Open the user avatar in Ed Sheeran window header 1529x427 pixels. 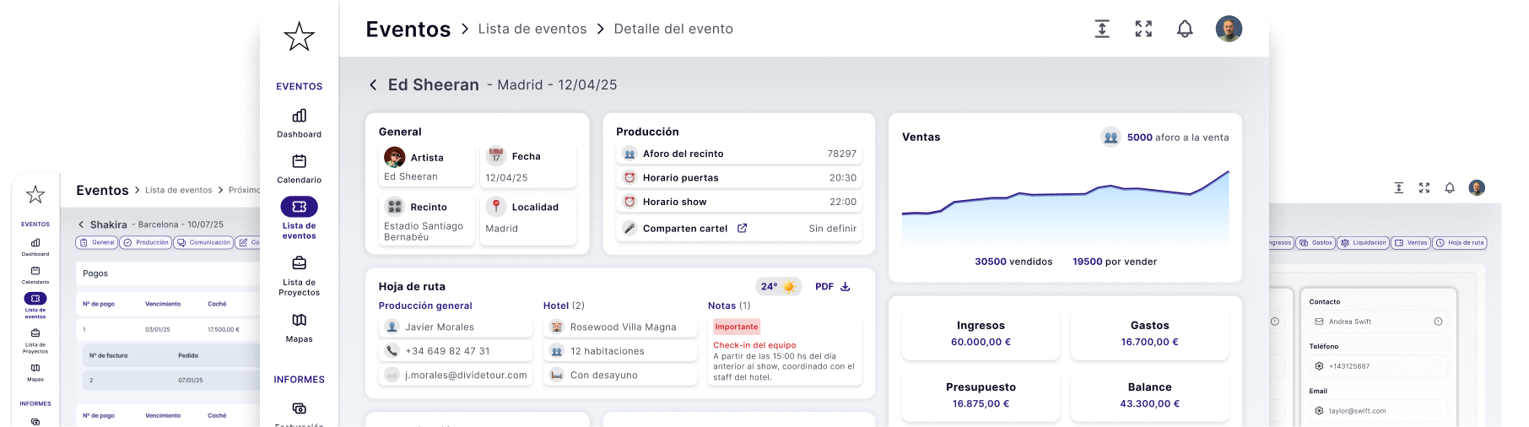point(1229,30)
